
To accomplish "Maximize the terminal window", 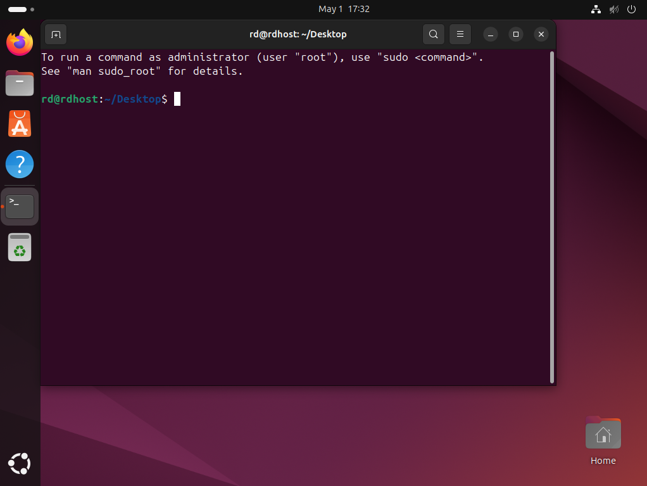I will [515, 34].
